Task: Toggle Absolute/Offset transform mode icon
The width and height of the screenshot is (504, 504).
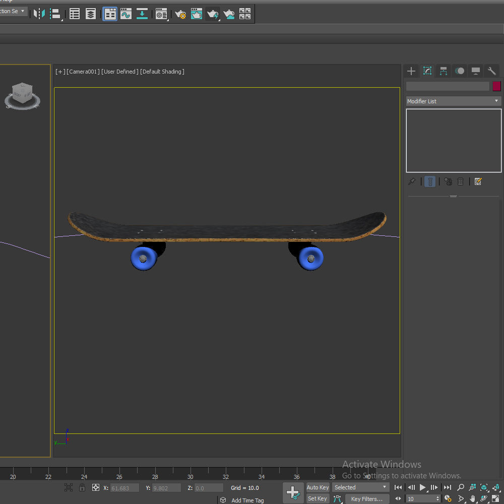Action: (96, 487)
